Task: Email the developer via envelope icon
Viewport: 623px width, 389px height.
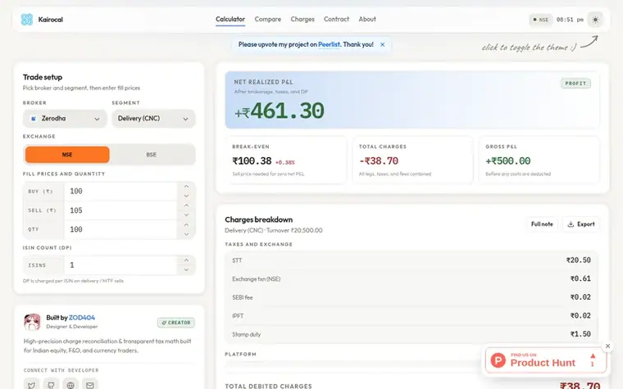Action: coord(90,385)
